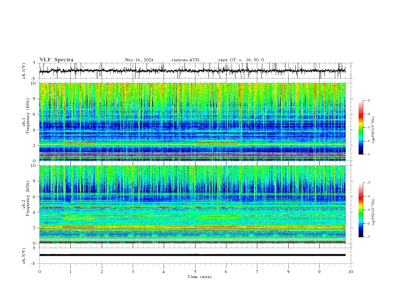Click the "-3" tick on ch.1 colorbar
Image resolution: width=395 pixels, height=305 pixels.
368,100
